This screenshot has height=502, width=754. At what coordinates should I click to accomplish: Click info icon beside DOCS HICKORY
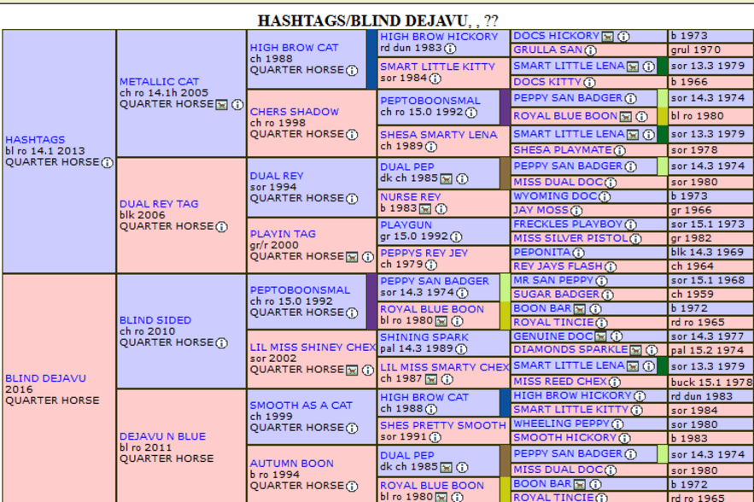[x=623, y=37]
